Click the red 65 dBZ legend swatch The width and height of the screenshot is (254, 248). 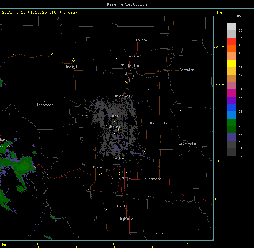point(232,41)
